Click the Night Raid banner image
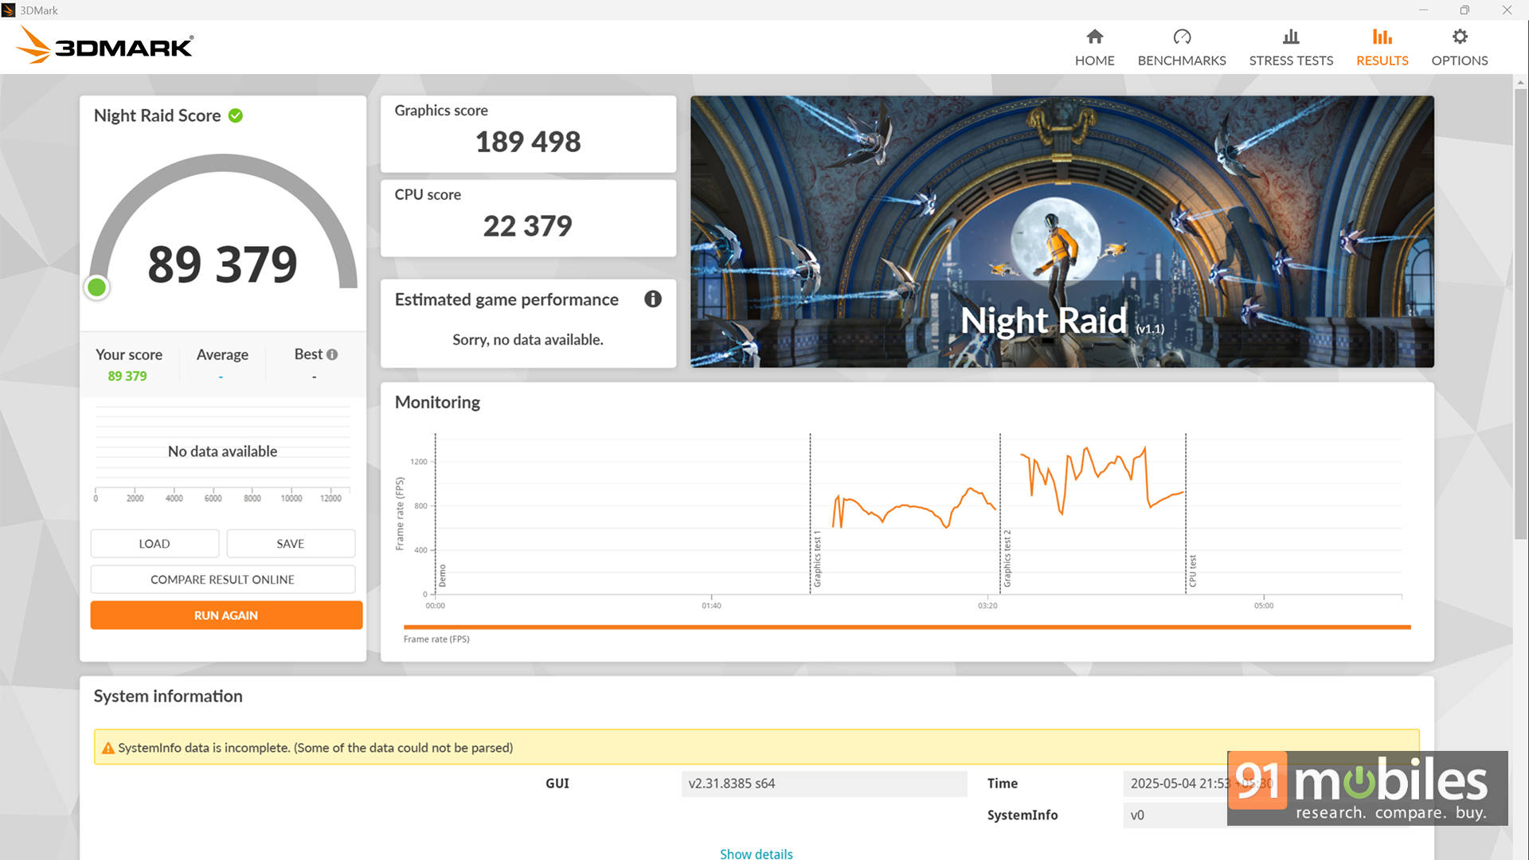Screen dimensions: 1529x860 (1062, 232)
